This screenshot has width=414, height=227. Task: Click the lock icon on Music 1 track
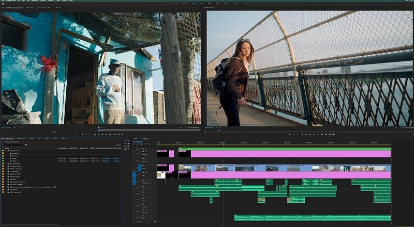(137, 218)
